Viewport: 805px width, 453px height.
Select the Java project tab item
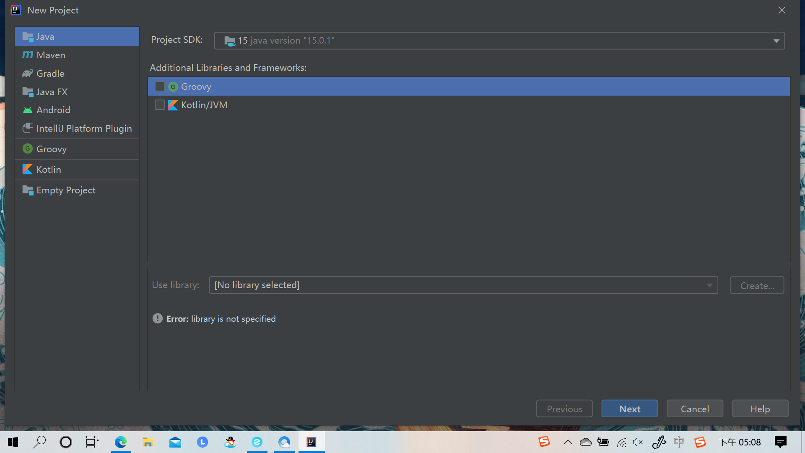pyautogui.click(x=77, y=36)
